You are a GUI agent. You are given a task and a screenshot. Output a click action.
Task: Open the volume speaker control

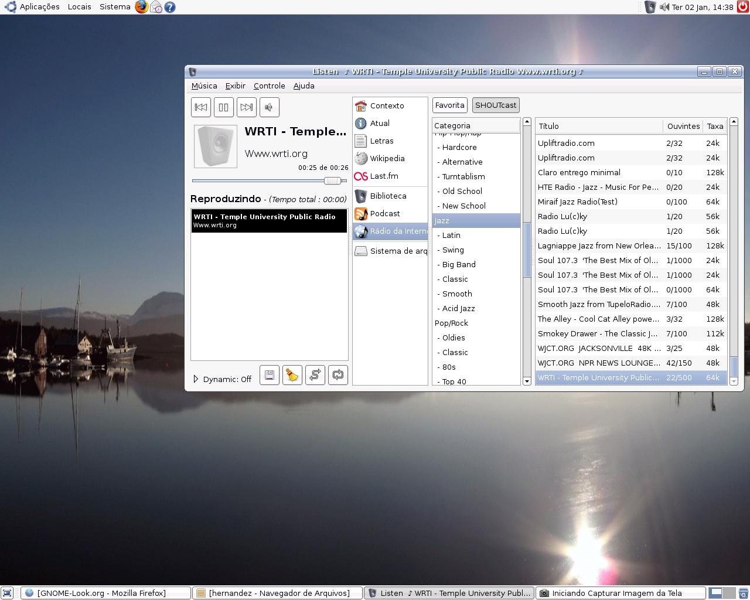click(270, 107)
